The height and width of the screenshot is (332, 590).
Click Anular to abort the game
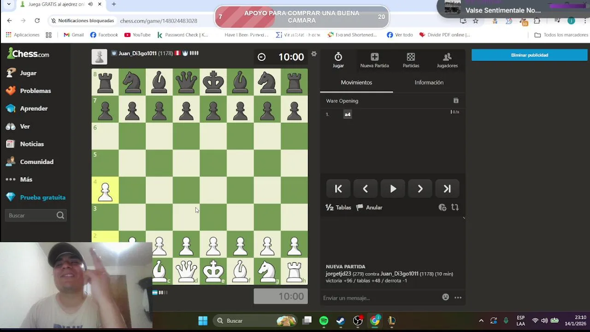click(369, 207)
